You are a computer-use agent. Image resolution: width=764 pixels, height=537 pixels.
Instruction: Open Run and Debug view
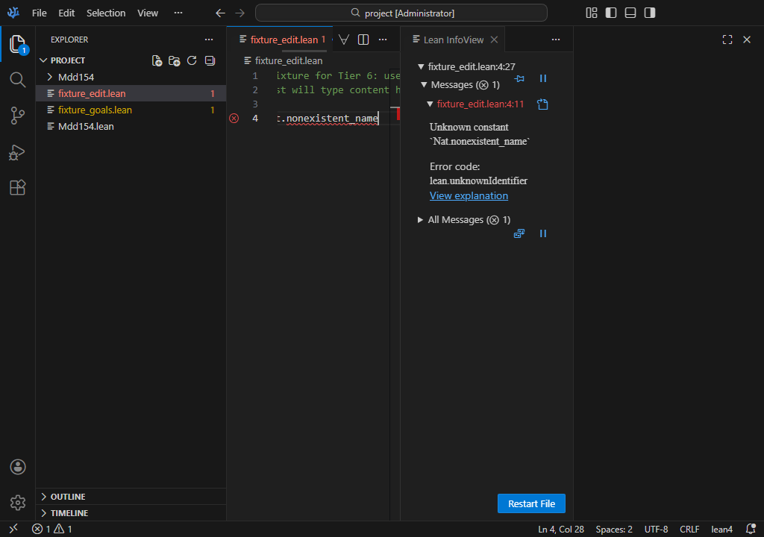(x=17, y=152)
